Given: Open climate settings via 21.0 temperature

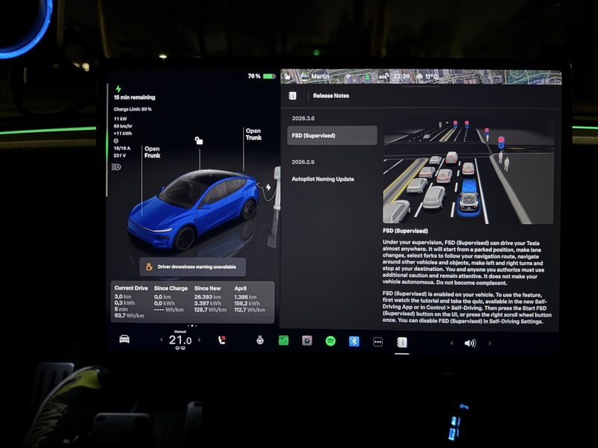Looking at the screenshot, I should click(180, 340).
